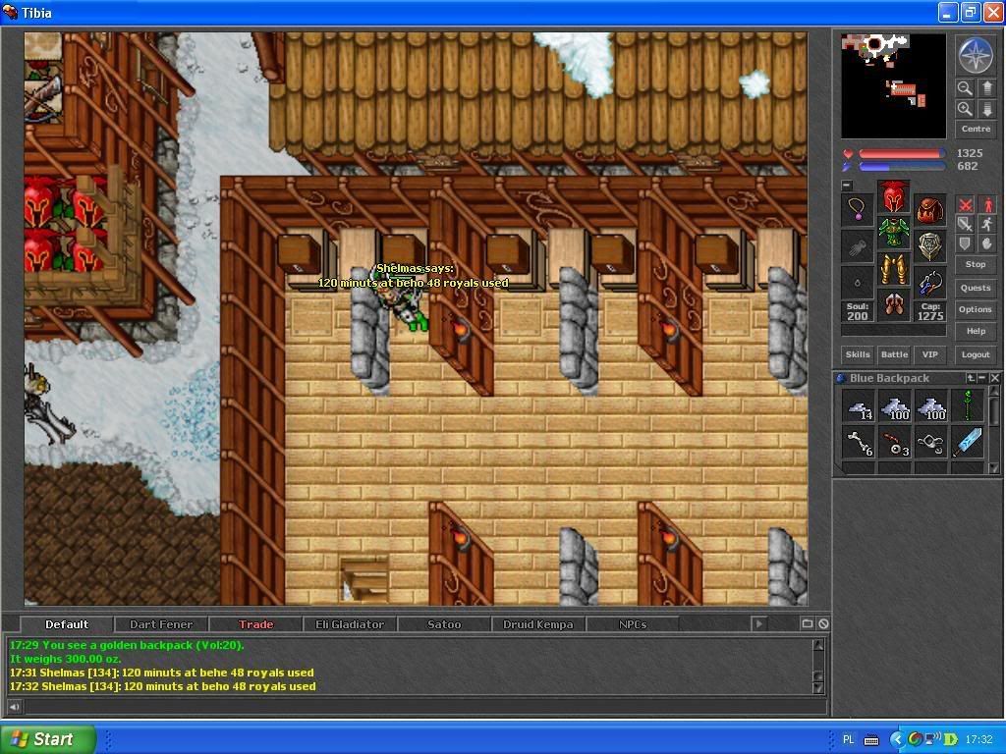1006x754 pixels.
Task: Open the red backpack equipment slot
Action: [x=929, y=210]
